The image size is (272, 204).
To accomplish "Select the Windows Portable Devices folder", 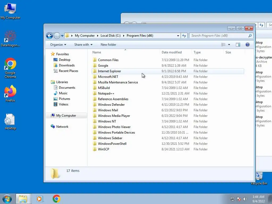I will (116, 132).
